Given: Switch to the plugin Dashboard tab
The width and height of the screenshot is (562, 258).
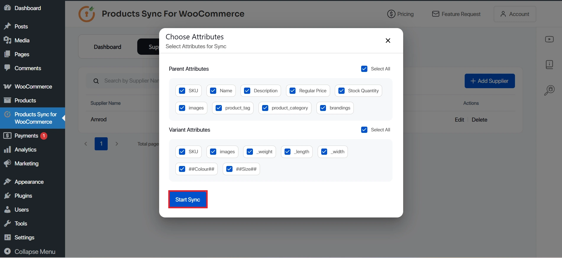Looking at the screenshot, I should pyautogui.click(x=107, y=47).
